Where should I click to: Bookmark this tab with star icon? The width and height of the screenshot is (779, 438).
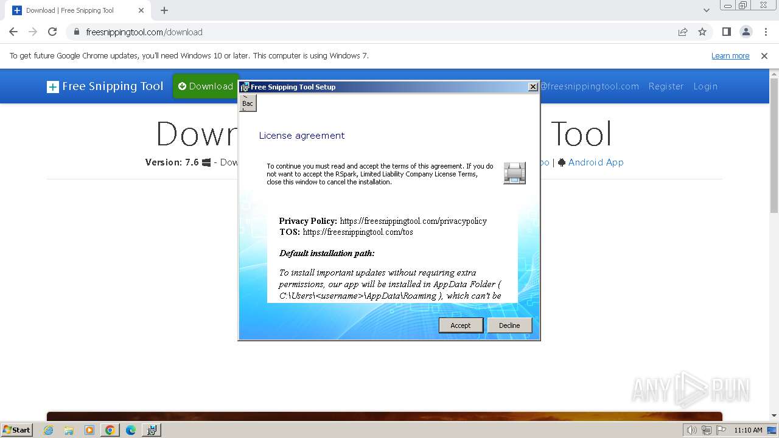(702, 32)
